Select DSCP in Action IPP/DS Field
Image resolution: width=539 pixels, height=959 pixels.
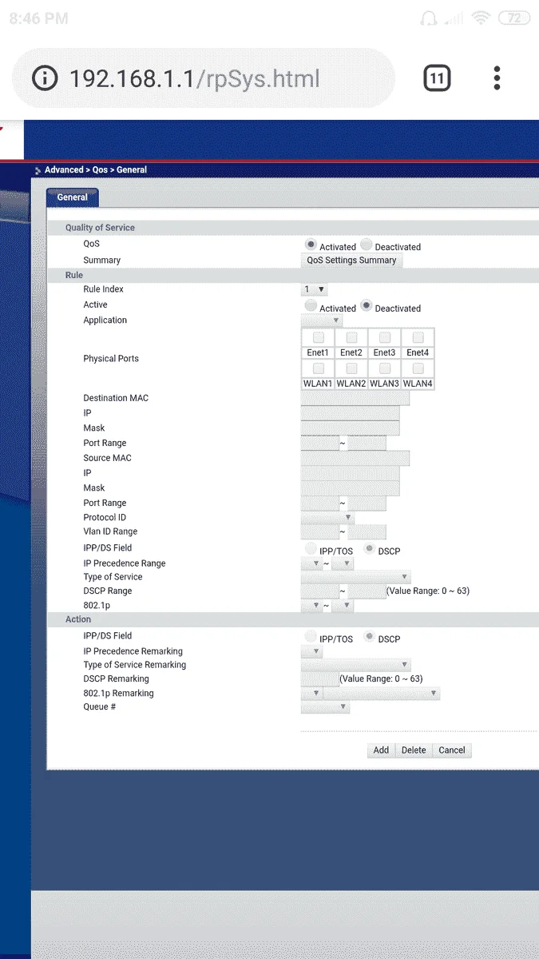coord(370,637)
